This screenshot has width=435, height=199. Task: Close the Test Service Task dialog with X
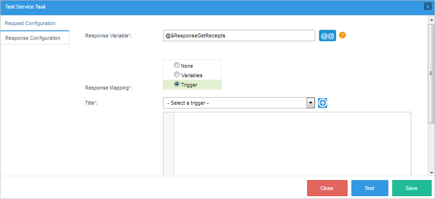[x=427, y=7]
